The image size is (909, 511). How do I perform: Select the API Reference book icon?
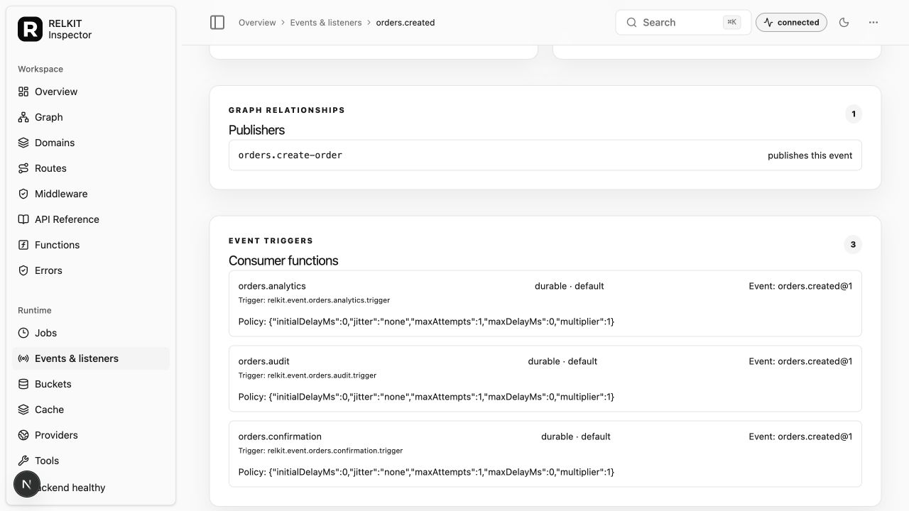tap(23, 219)
